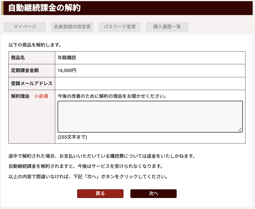Click the 年額購読 product name value

67,58
